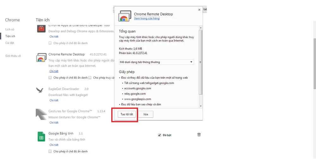
Task: Click the Chrome Apps & Extensions Developer Tool icon
Action: pyautogui.click(x=41, y=29)
